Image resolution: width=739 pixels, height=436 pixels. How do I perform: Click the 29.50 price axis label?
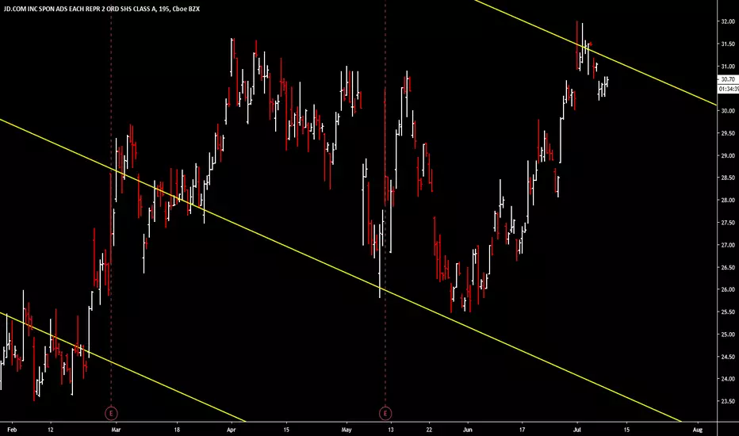(728, 133)
